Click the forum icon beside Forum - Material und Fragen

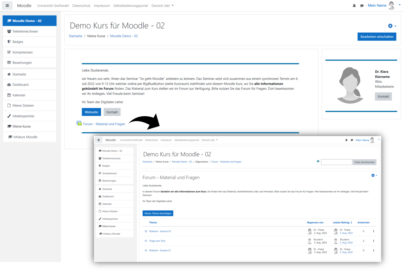pyautogui.click(x=79, y=124)
